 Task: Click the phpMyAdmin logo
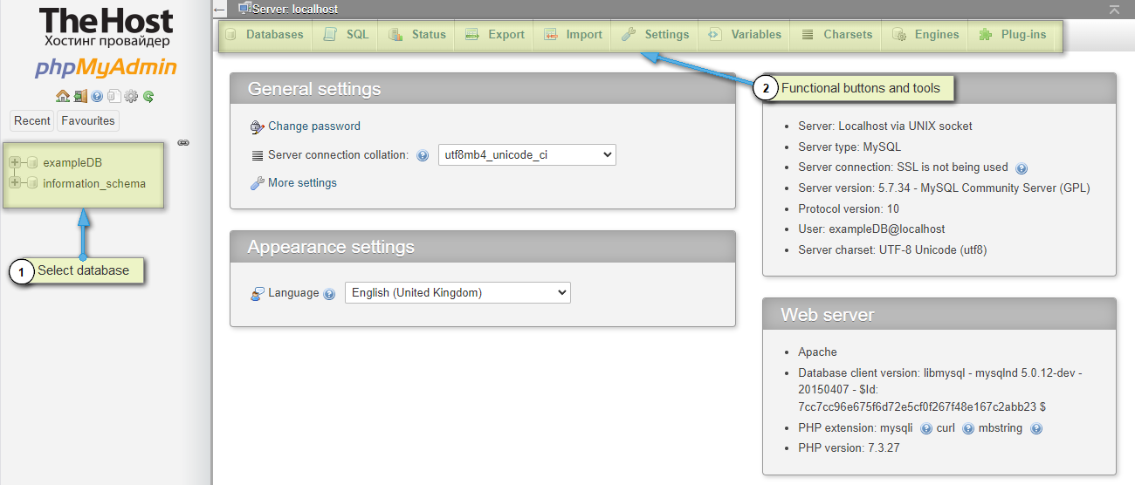[x=106, y=68]
